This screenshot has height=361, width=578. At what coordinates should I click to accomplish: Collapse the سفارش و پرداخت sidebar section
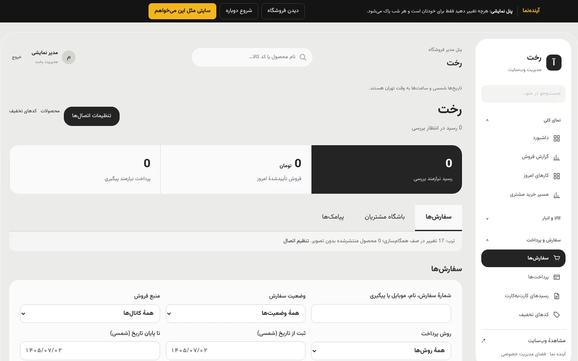pyautogui.click(x=523, y=240)
